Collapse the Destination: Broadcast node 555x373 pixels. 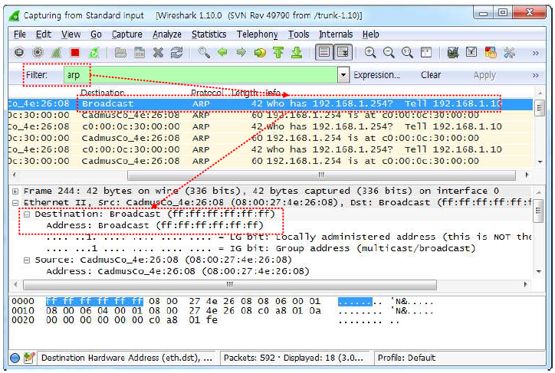(27, 214)
